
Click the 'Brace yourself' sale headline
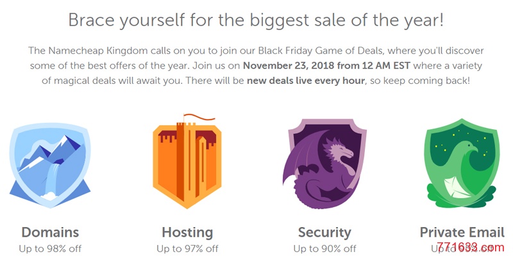pyautogui.click(x=256, y=20)
